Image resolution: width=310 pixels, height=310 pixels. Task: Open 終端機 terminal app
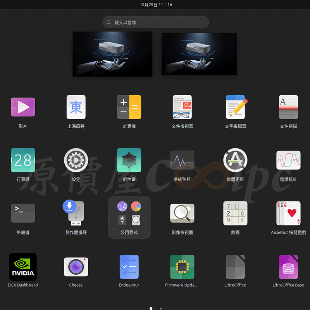tap(23, 214)
